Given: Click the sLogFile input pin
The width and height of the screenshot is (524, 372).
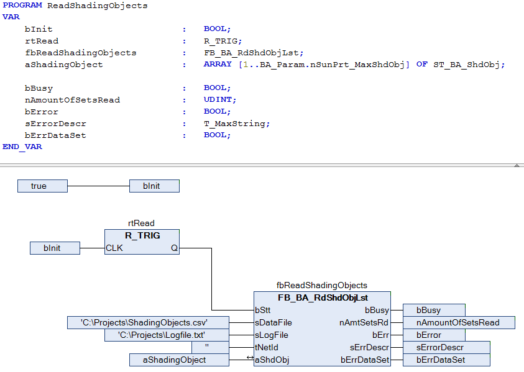Looking at the screenshot, I should point(272,335).
